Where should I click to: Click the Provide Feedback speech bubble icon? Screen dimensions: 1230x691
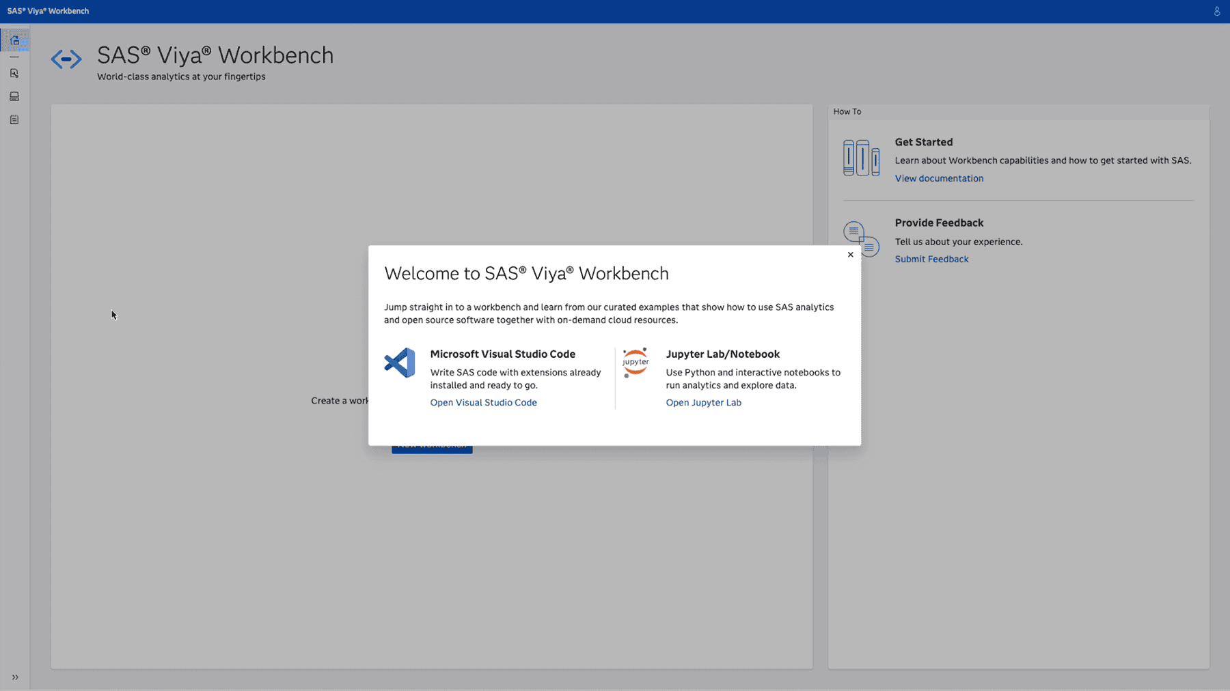[861, 239]
